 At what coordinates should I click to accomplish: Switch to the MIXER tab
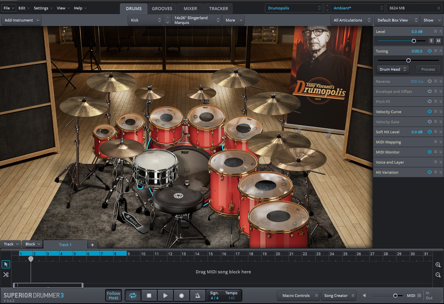pyautogui.click(x=190, y=8)
